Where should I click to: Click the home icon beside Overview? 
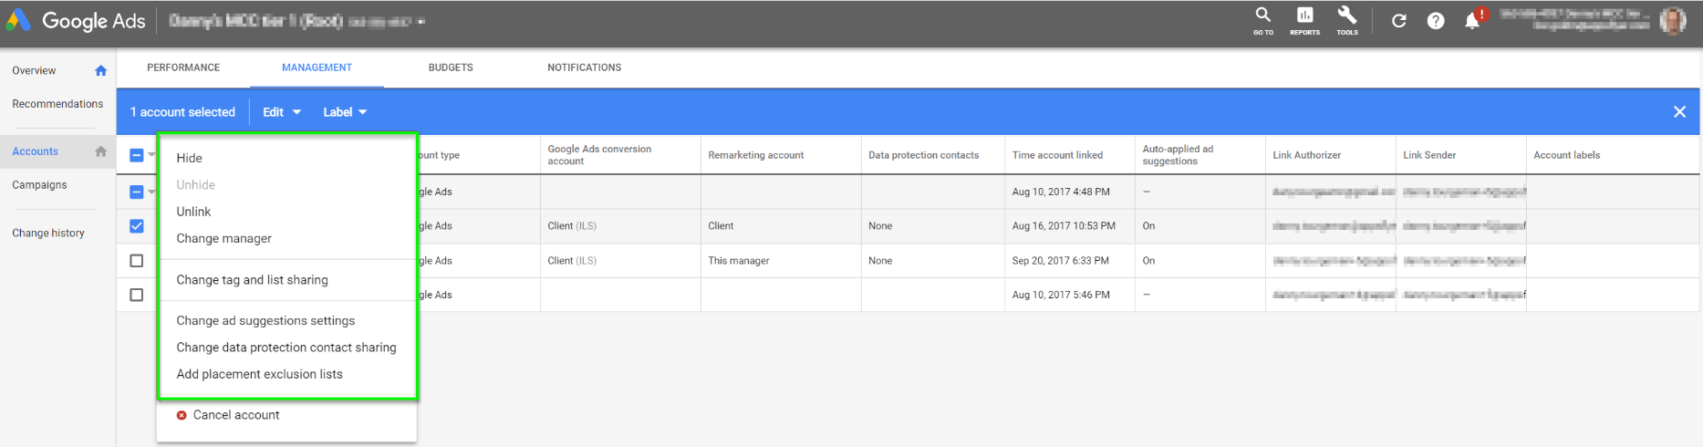[x=101, y=70]
